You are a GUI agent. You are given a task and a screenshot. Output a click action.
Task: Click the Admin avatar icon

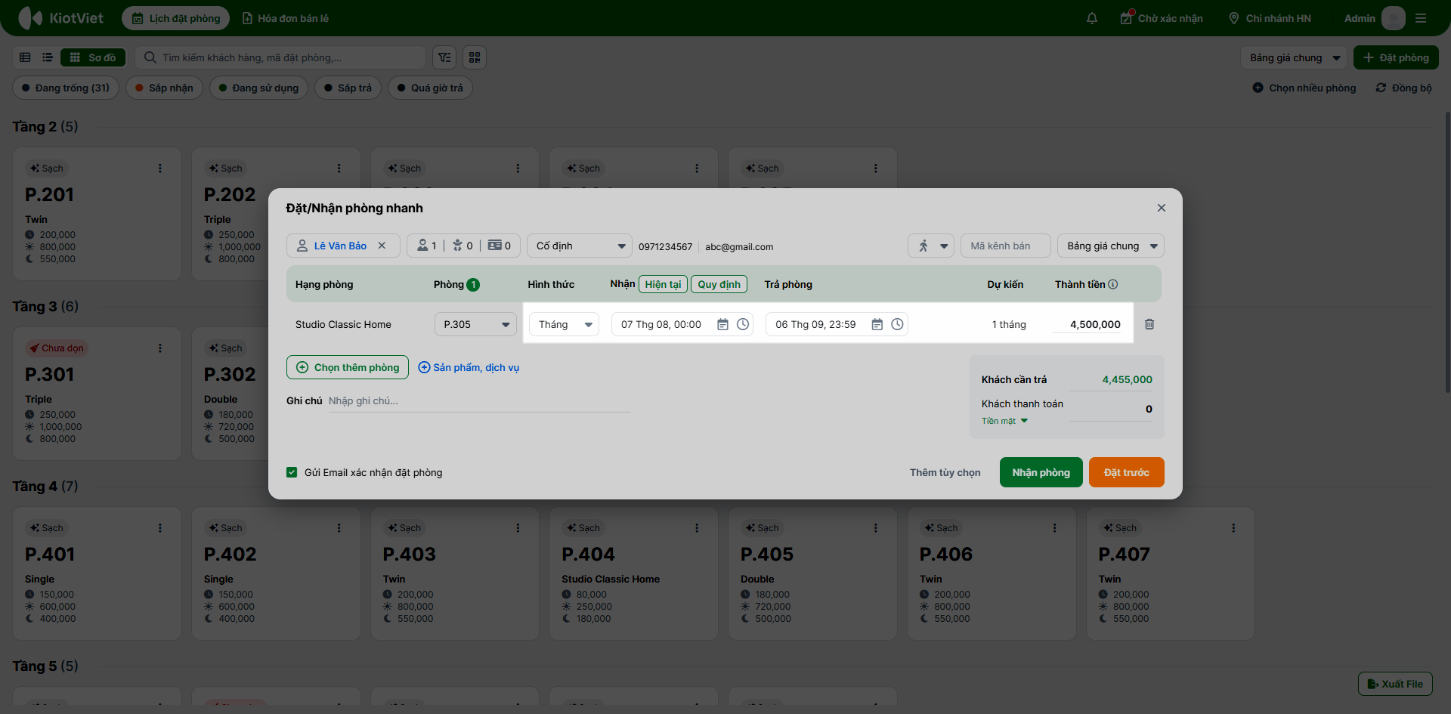pyautogui.click(x=1393, y=18)
